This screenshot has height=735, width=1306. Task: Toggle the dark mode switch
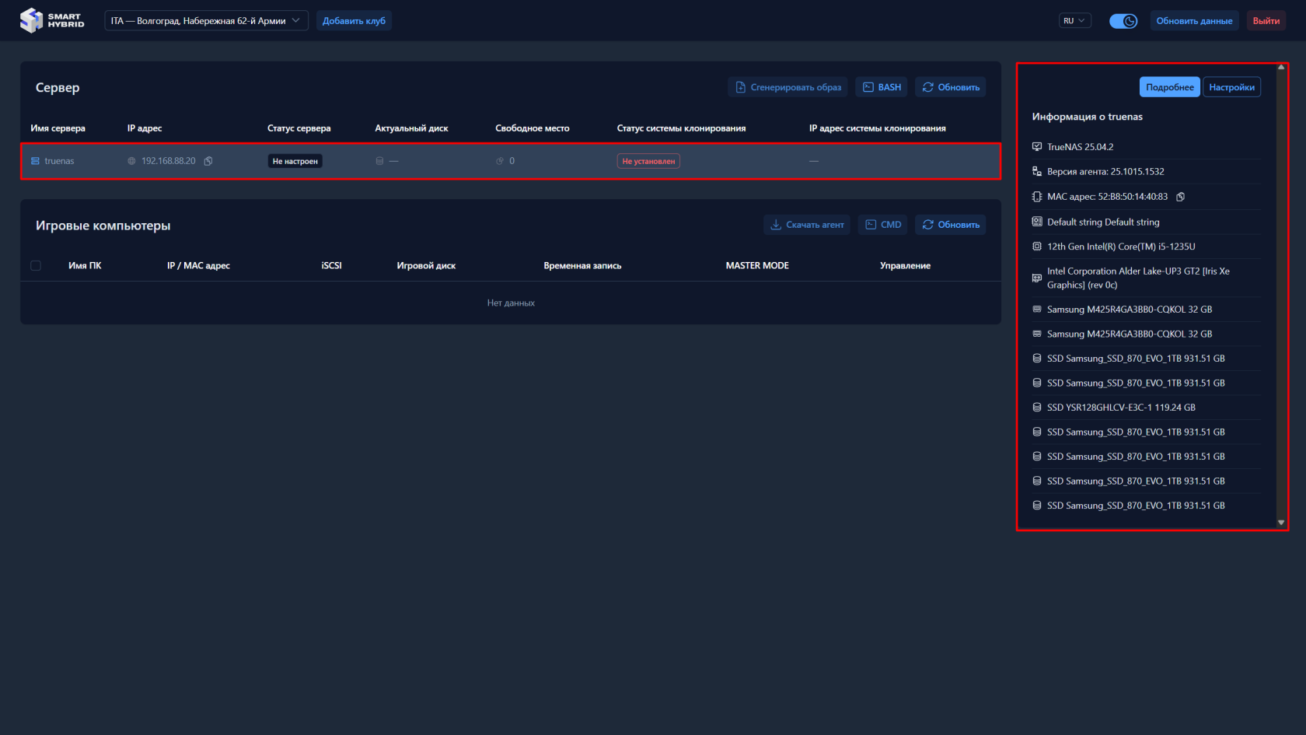1123,21
